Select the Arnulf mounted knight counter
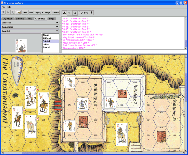Screen dimensions: 188x155 [44, 104]
